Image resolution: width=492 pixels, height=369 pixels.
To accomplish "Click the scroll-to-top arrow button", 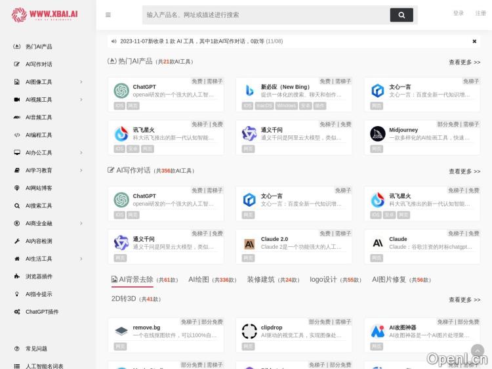I will pos(478,351).
